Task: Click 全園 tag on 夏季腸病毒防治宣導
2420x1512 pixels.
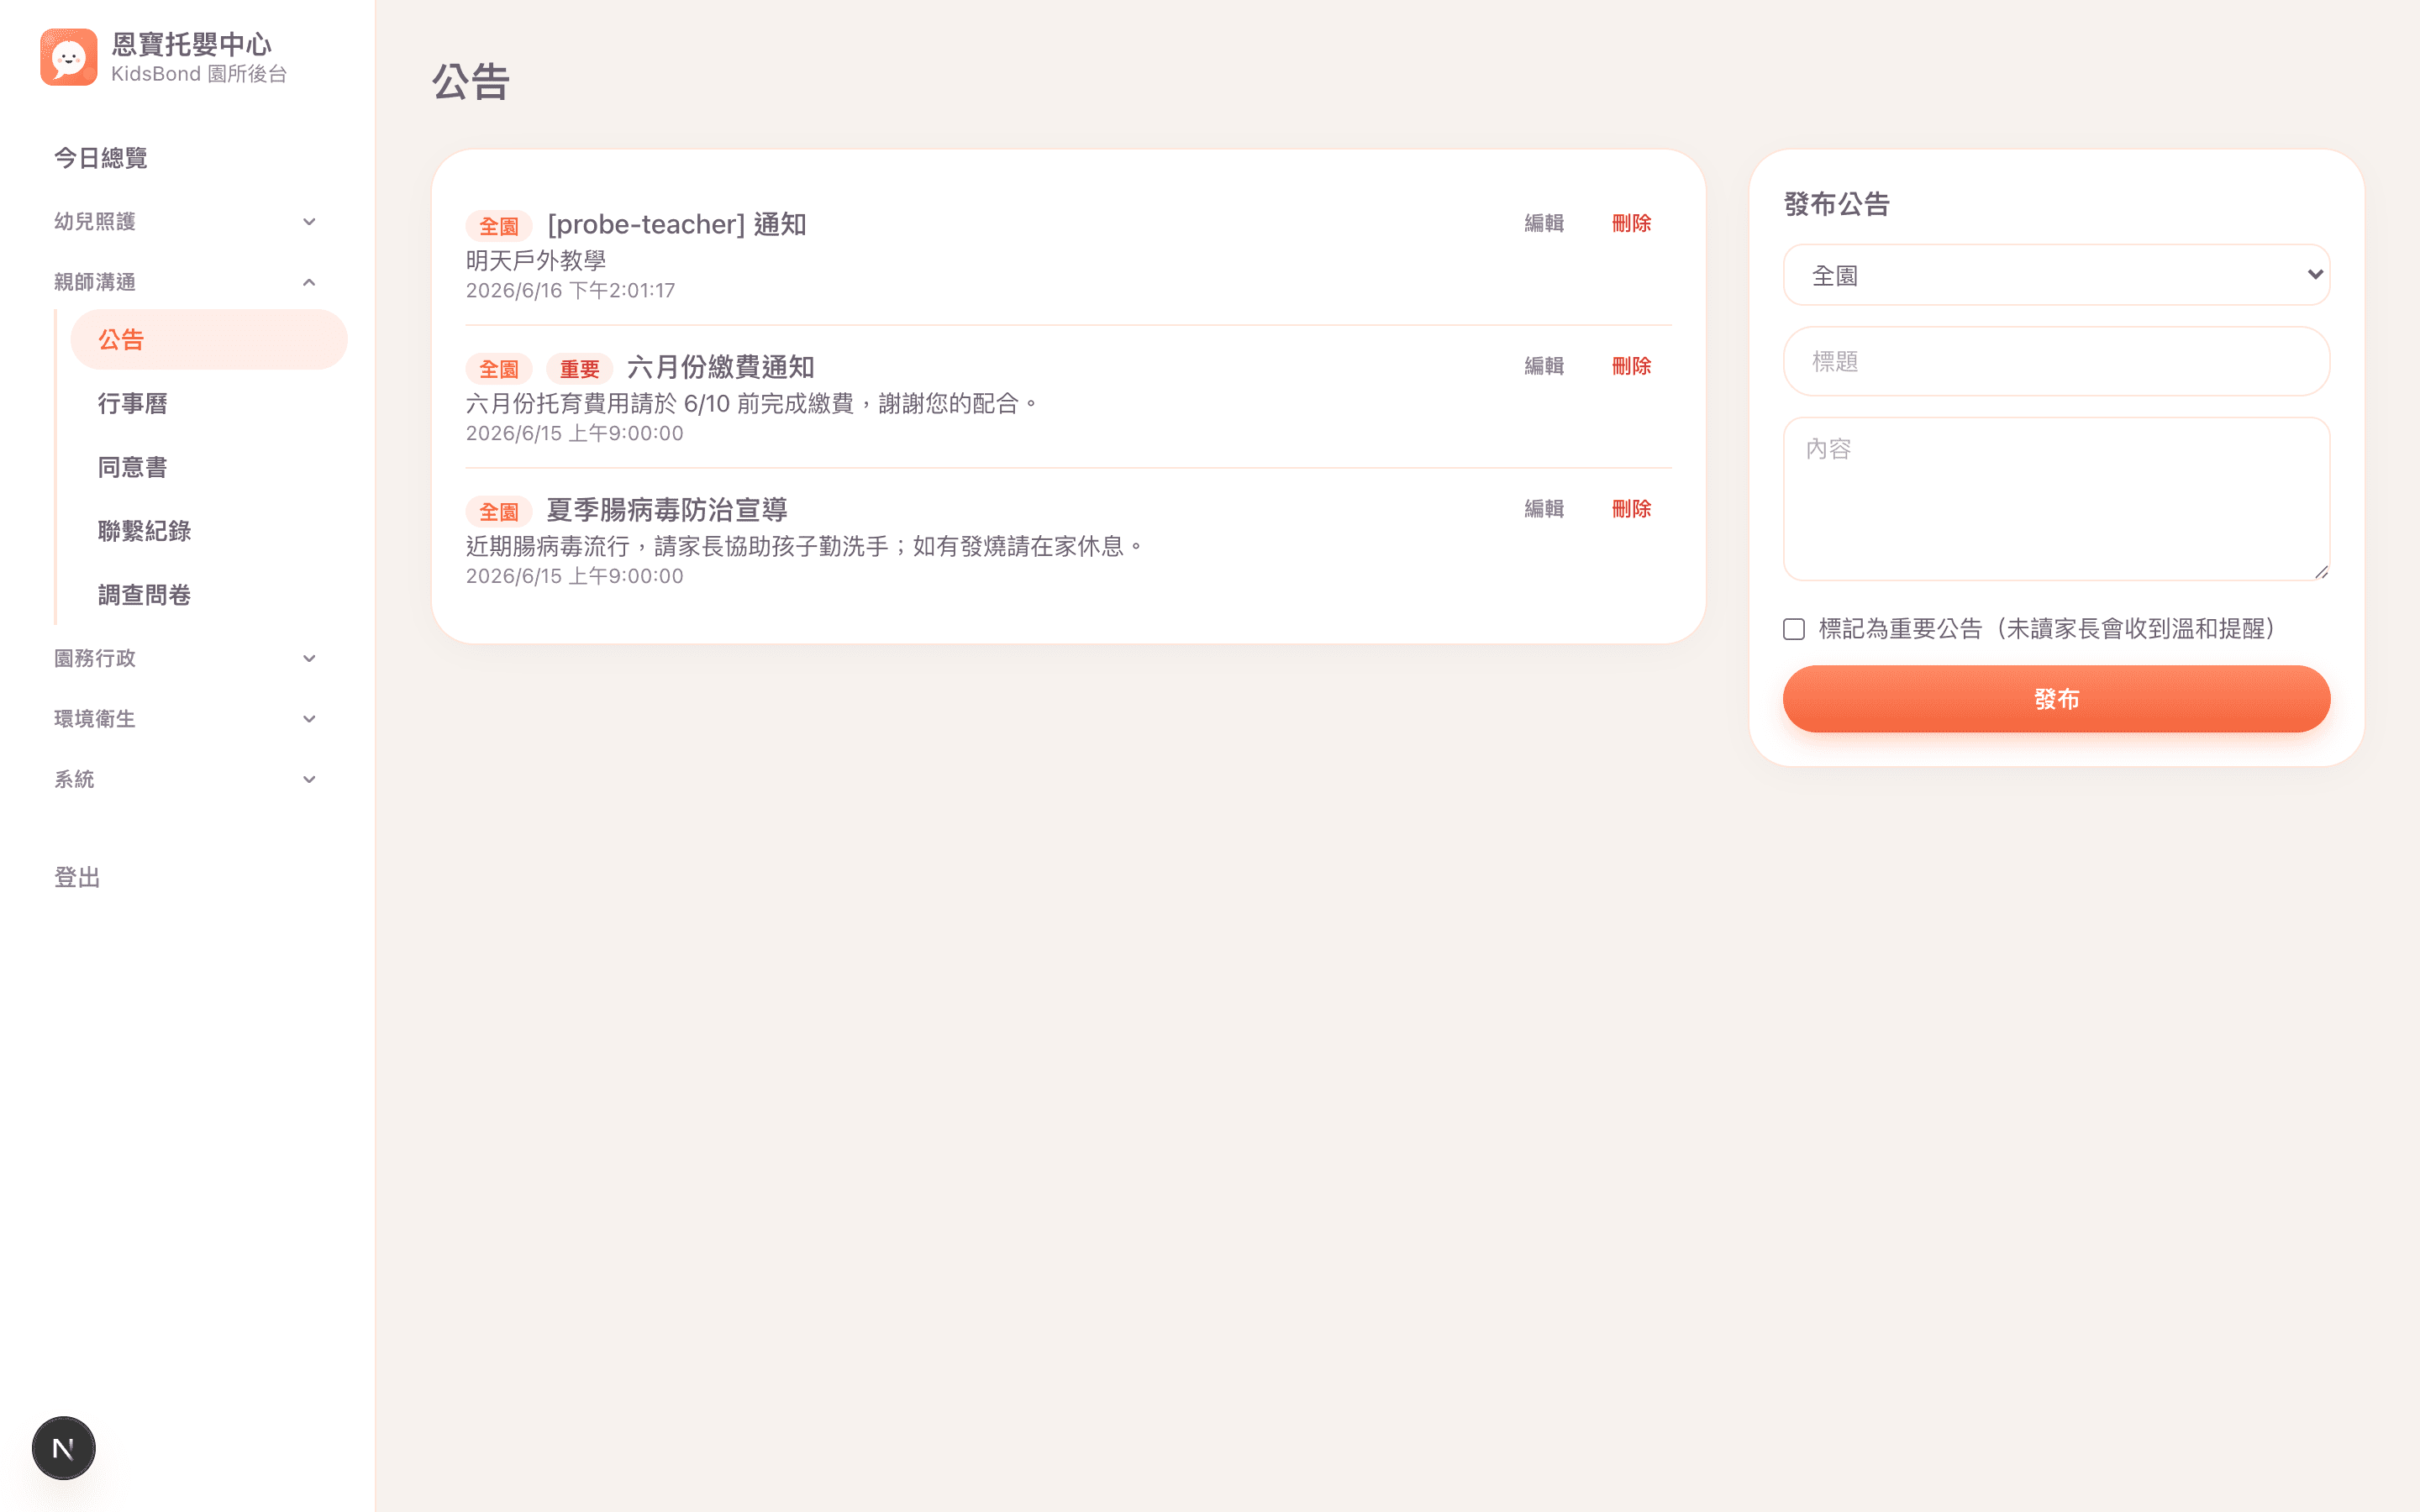Action: [499, 512]
